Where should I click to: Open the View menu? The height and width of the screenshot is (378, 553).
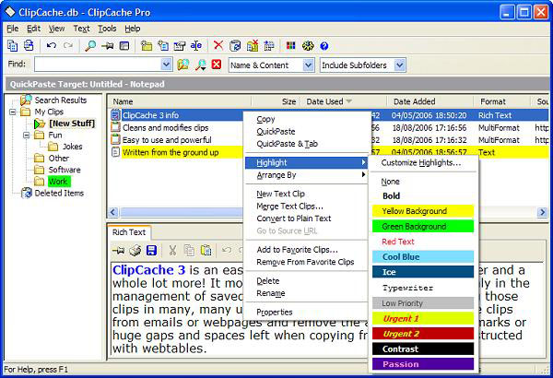(57, 29)
